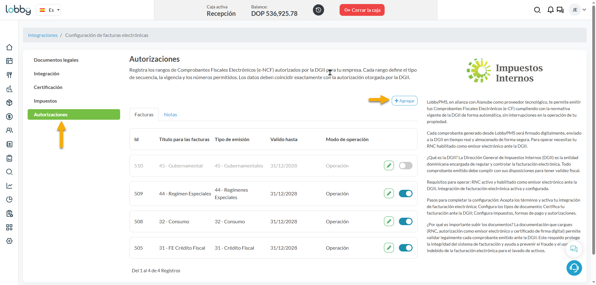Open the messages chat icon in header
The width and height of the screenshot is (596, 285).
pos(560,10)
